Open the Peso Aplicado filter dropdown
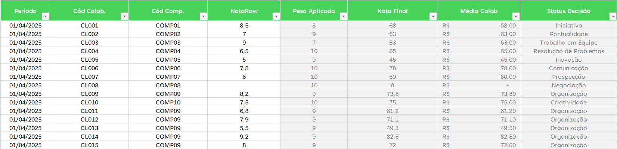This screenshot has width=617, height=149. 343,16
